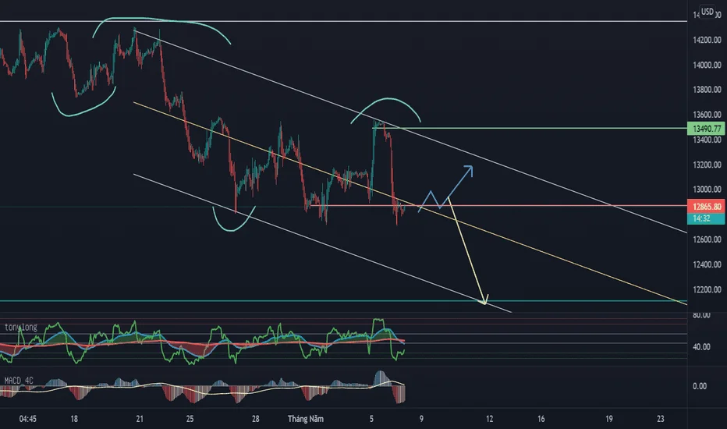The image size is (727, 429).
Task: Click the blue upward arrow tip
Action: click(x=471, y=166)
